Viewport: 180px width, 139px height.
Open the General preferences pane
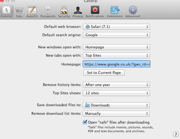[6, 12]
